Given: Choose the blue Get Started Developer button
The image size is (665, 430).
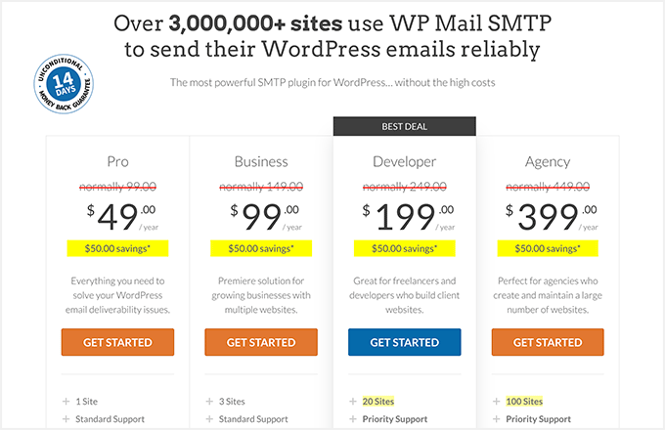Looking at the screenshot, I should click(x=404, y=342).
